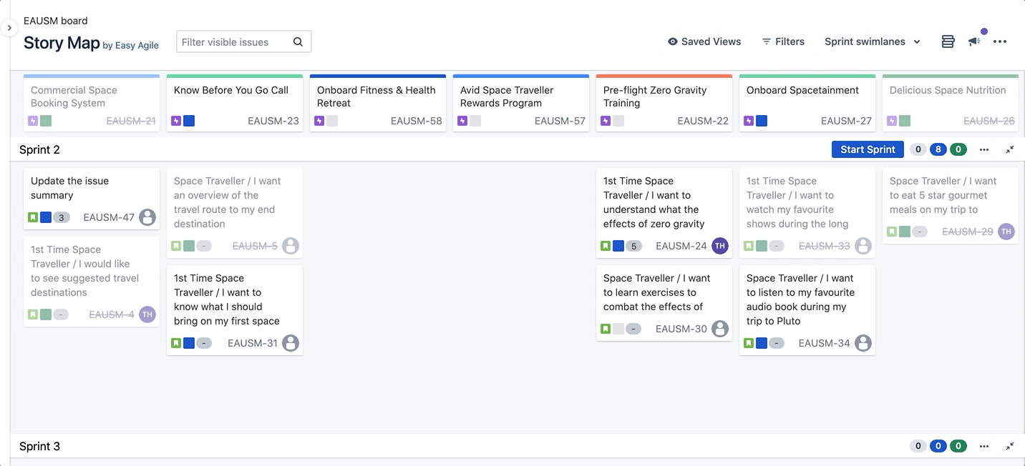Open the announcements megaphone icon

click(x=974, y=41)
